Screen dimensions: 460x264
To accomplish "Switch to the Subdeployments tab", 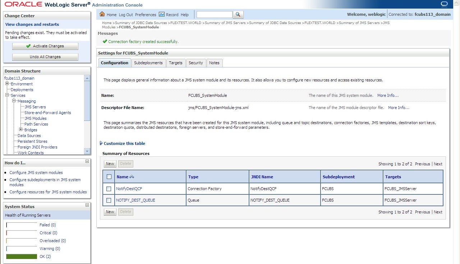I will tap(148, 63).
